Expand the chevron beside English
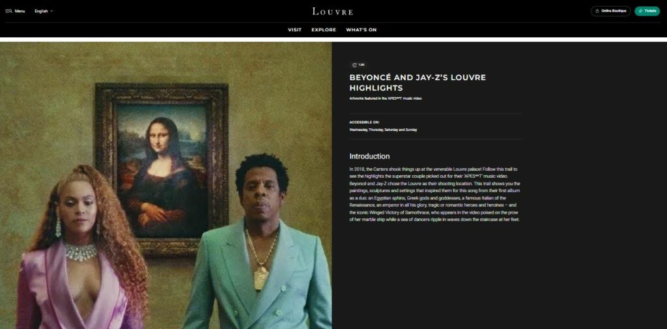 tap(51, 11)
